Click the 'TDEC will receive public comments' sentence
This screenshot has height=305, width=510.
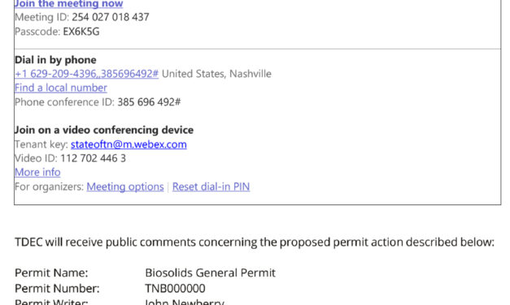(x=255, y=242)
